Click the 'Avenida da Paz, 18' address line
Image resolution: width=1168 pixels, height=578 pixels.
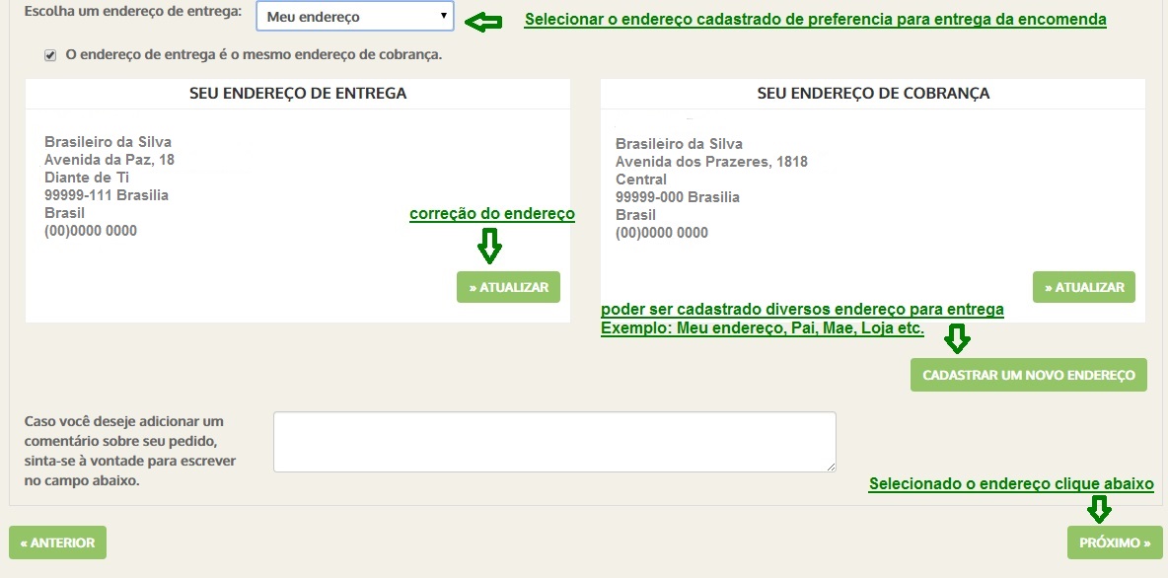coord(109,160)
